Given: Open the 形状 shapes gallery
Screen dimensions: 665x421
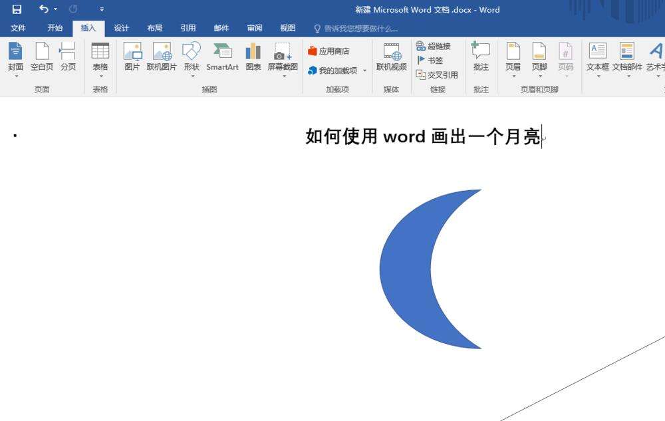Looking at the screenshot, I should point(192,59).
